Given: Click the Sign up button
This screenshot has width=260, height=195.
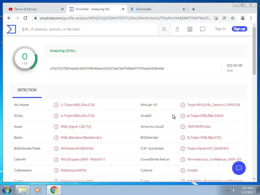Looking at the screenshot, I should pyautogui.click(x=239, y=29).
